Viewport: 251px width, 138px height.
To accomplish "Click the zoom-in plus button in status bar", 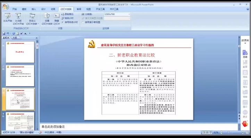I will [x=243, y=132].
